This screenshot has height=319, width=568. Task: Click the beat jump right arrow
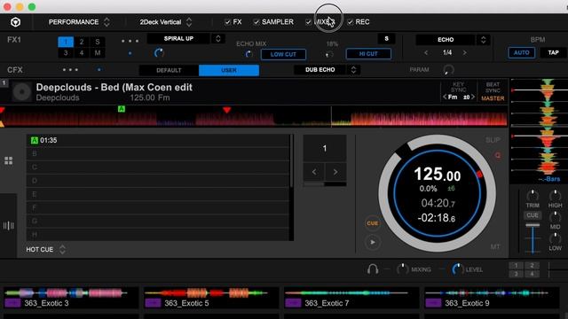point(335,172)
